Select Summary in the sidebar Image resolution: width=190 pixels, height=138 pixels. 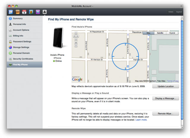coord(18,18)
